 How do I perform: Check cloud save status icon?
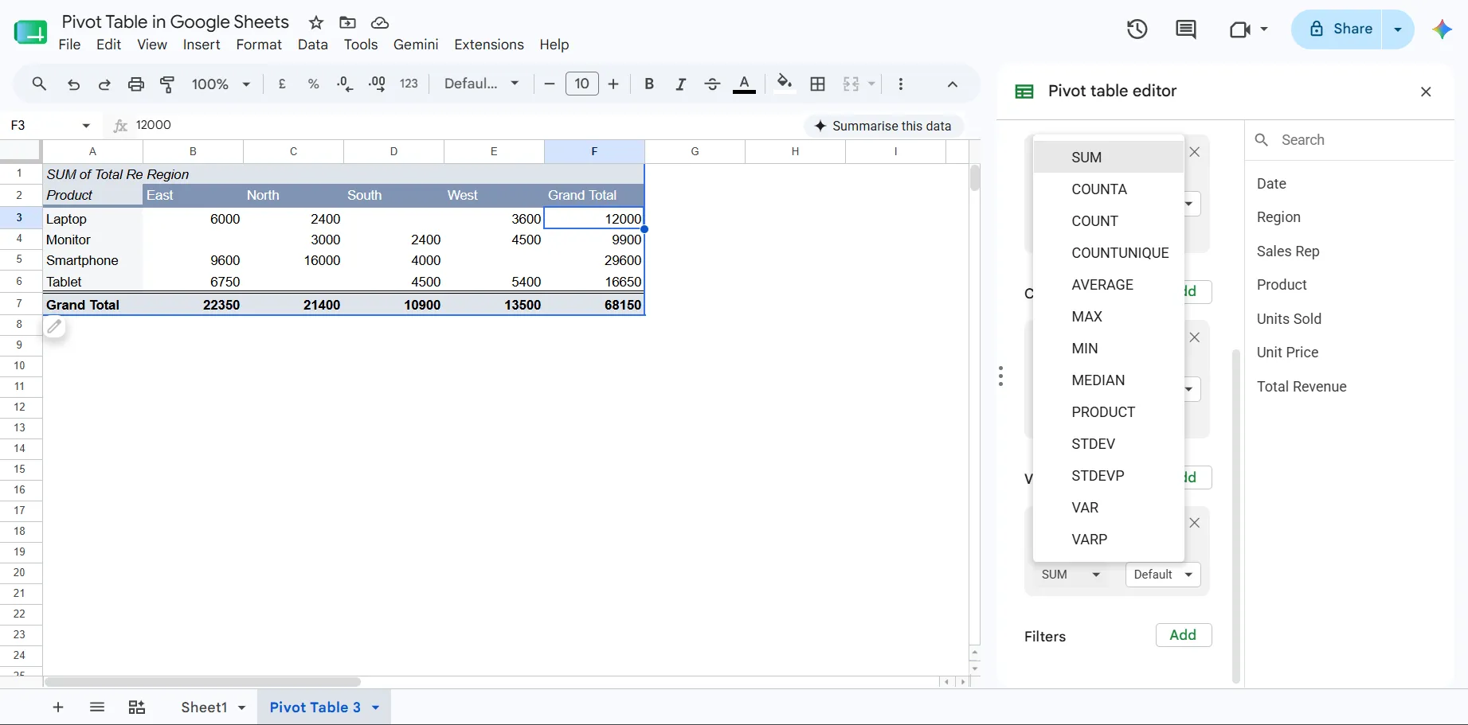(380, 22)
